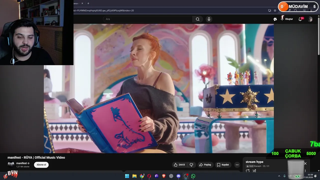Like the video with 244 B thumbs up
320x180 pixels.
coord(179,165)
